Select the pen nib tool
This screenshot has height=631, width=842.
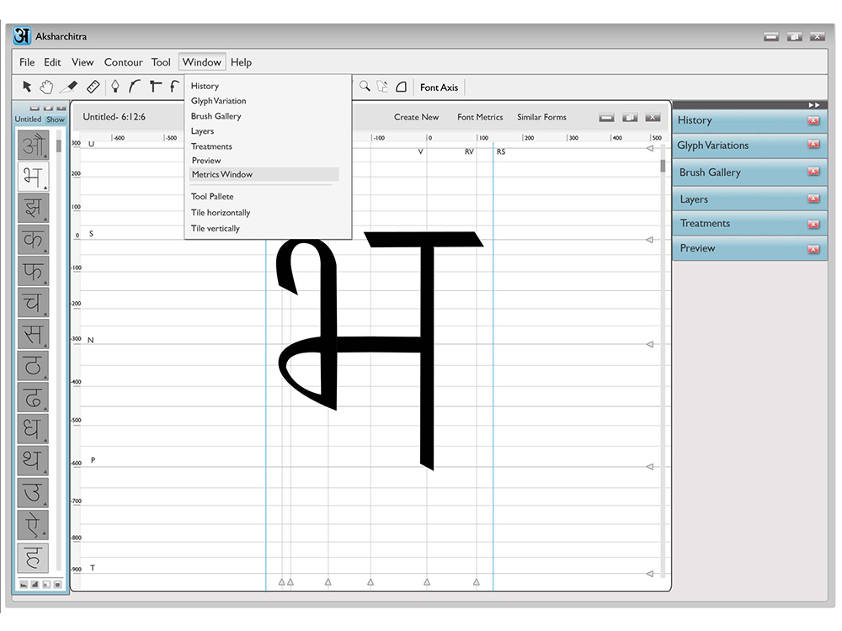click(115, 87)
